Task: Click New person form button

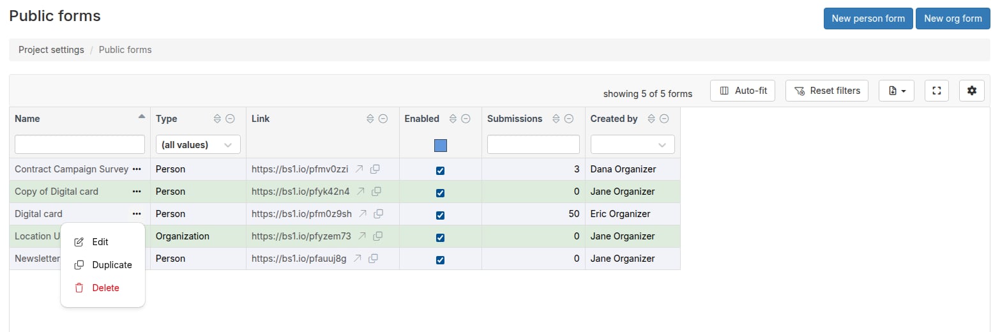Action: (x=868, y=19)
